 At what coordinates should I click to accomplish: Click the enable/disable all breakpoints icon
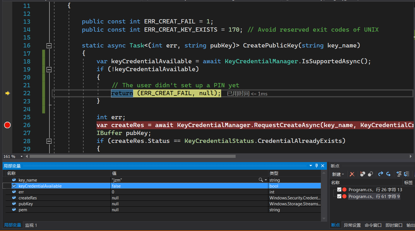(370, 174)
